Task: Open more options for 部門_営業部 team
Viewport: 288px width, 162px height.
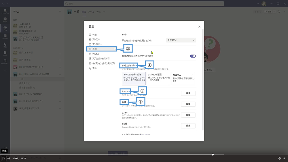Action: 60,60
